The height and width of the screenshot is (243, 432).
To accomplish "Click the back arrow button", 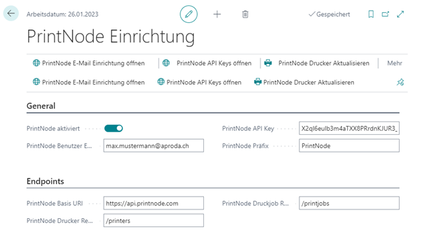I will pyautogui.click(x=11, y=13).
